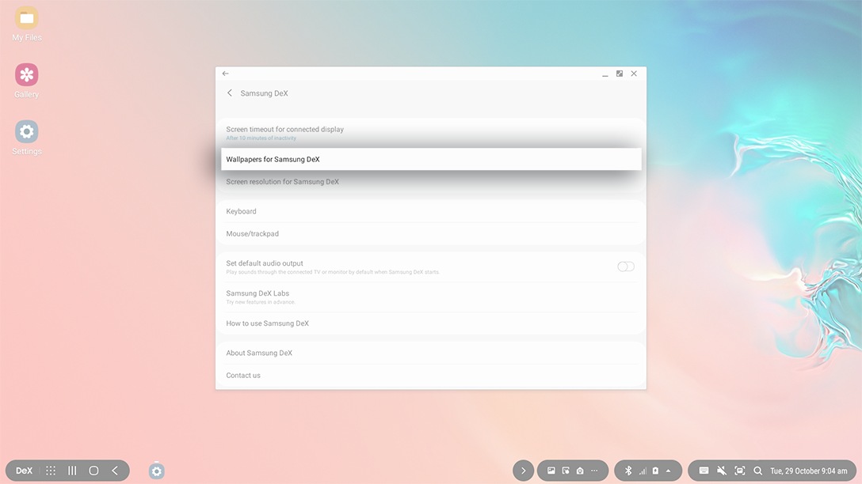Screen dimensions: 862x484
Task: Expand the notification tray arrow in the taskbar
Action: pyautogui.click(x=524, y=471)
